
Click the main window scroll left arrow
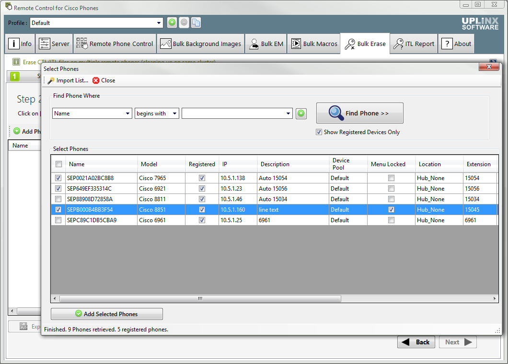coord(12,311)
